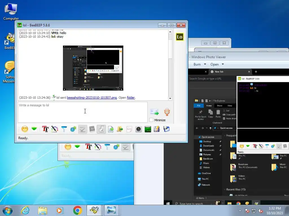This screenshot has width=289, height=216.
Task: Click the chat scrollbar down arrow
Action: click(x=170, y=98)
